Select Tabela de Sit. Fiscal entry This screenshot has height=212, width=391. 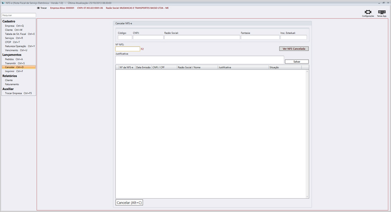tap(20, 34)
